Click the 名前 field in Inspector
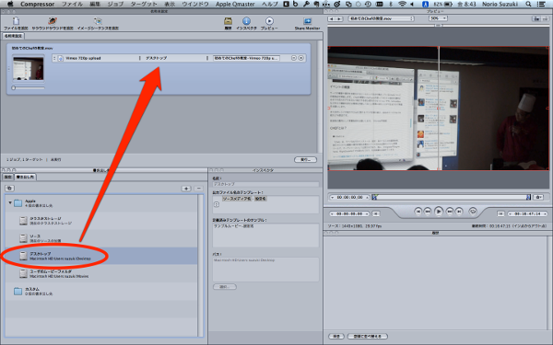This screenshot has height=345, width=553. pos(265,184)
